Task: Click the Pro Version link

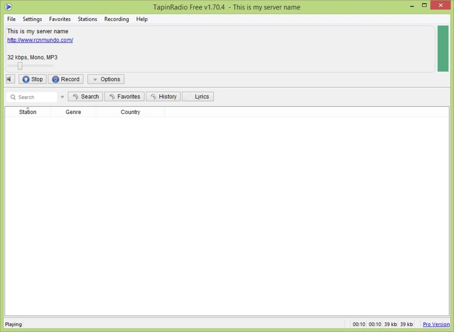Action: 436,325
